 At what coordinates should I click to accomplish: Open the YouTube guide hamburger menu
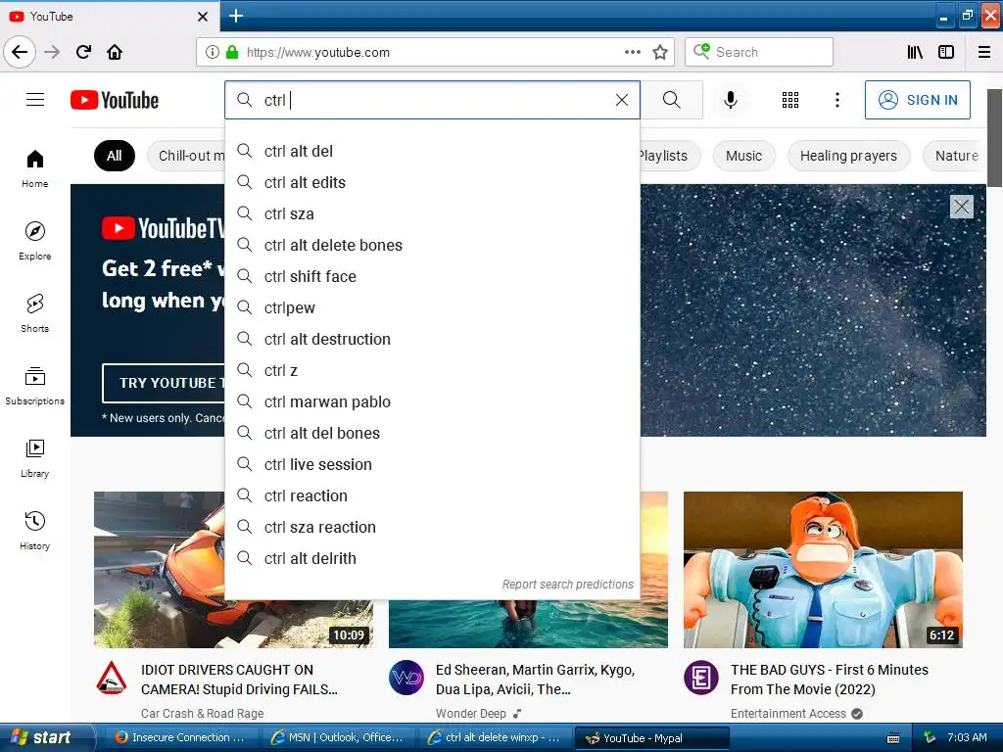click(x=35, y=100)
